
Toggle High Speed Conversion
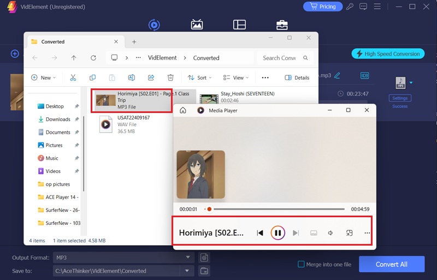(388, 54)
